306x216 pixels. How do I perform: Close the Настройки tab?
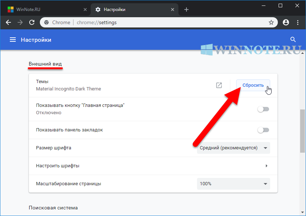click(x=173, y=10)
